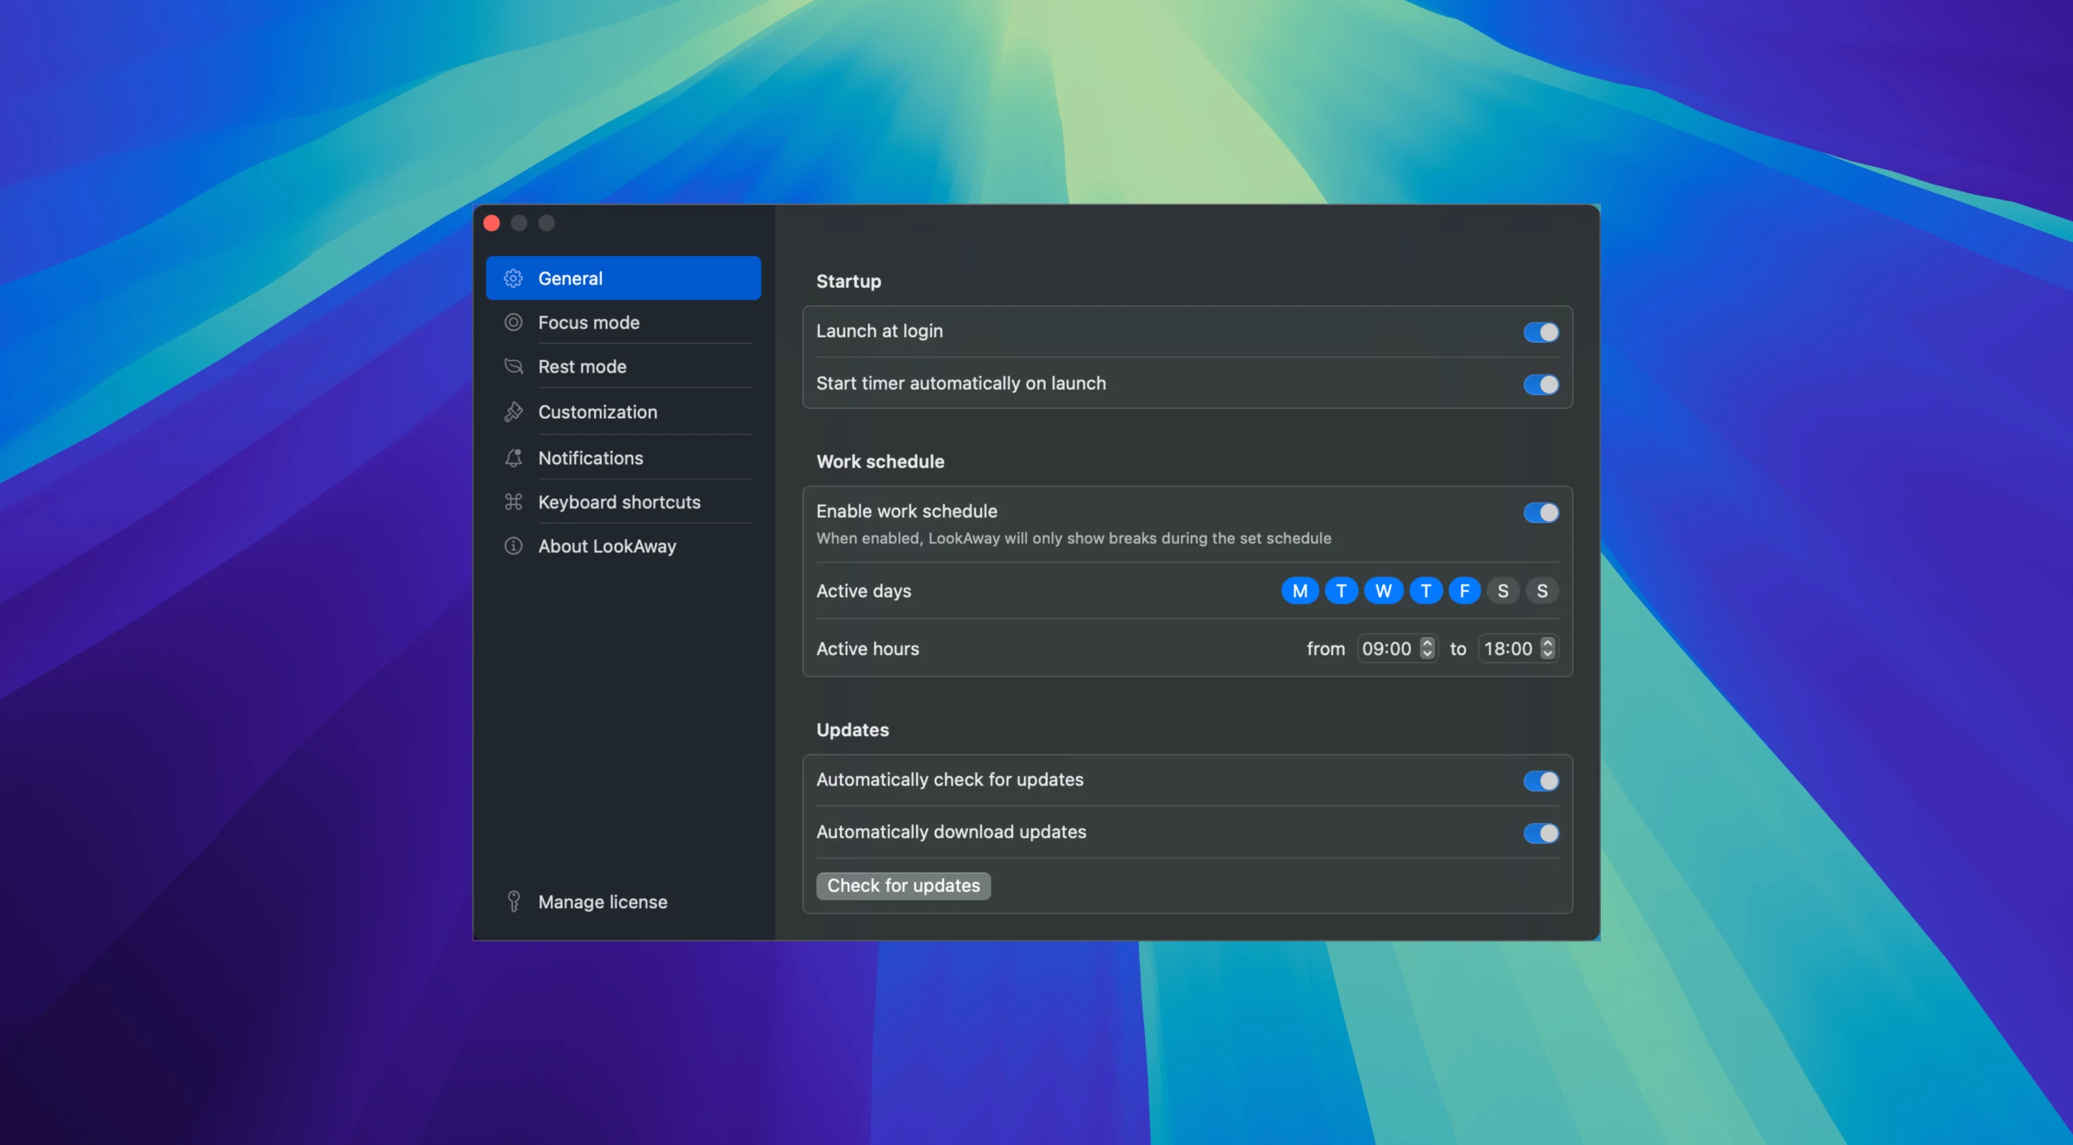Open the Notifications settings section
Viewport: 2073px width, 1145px height.
click(591, 457)
